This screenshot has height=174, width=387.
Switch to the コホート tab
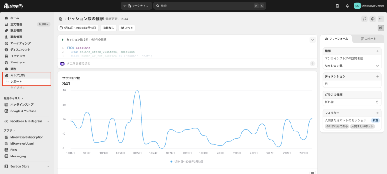point(368,39)
